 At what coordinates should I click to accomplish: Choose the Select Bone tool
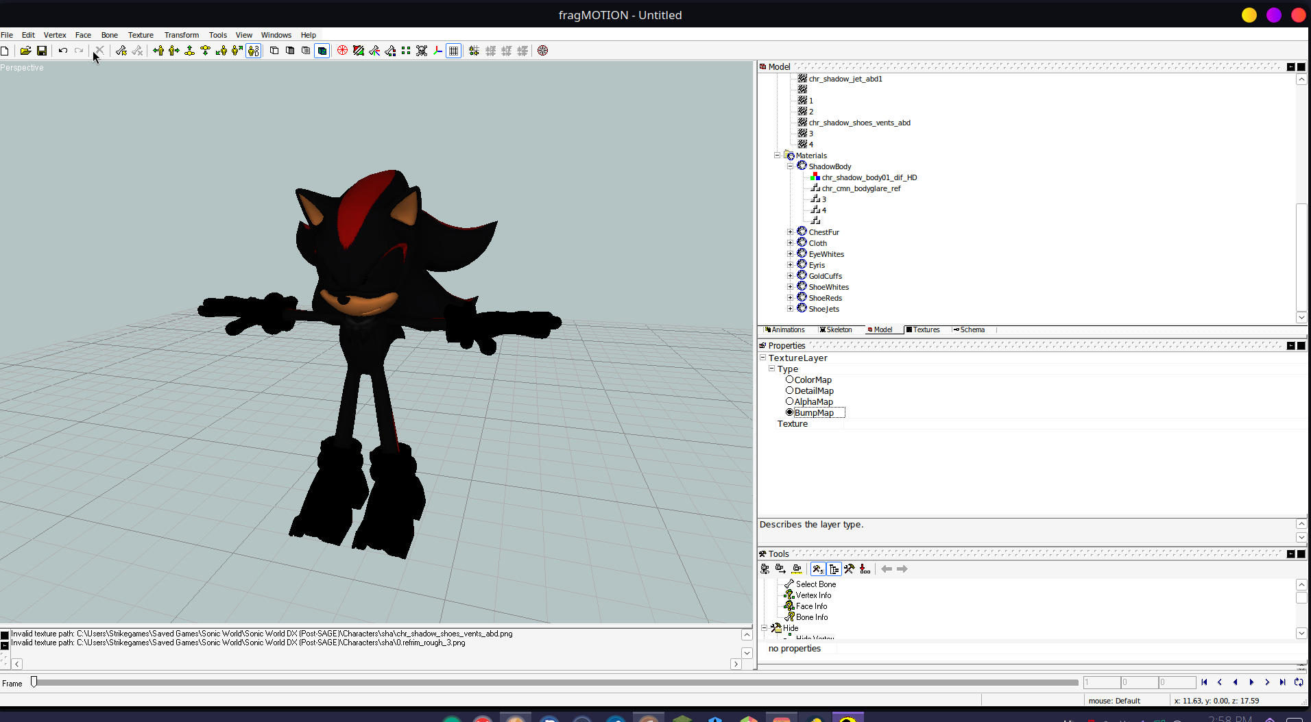point(815,584)
